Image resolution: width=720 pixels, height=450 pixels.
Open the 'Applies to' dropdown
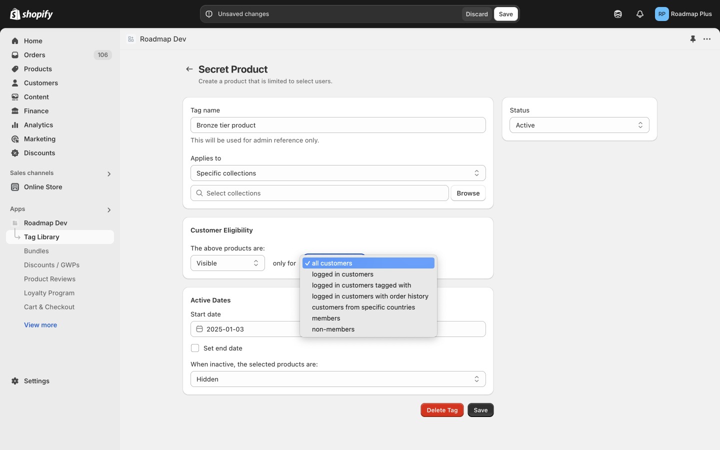pos(338,173)
